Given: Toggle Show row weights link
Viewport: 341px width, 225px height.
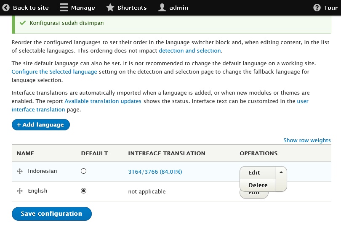Looking at the screenshot, I should point(307,140).
